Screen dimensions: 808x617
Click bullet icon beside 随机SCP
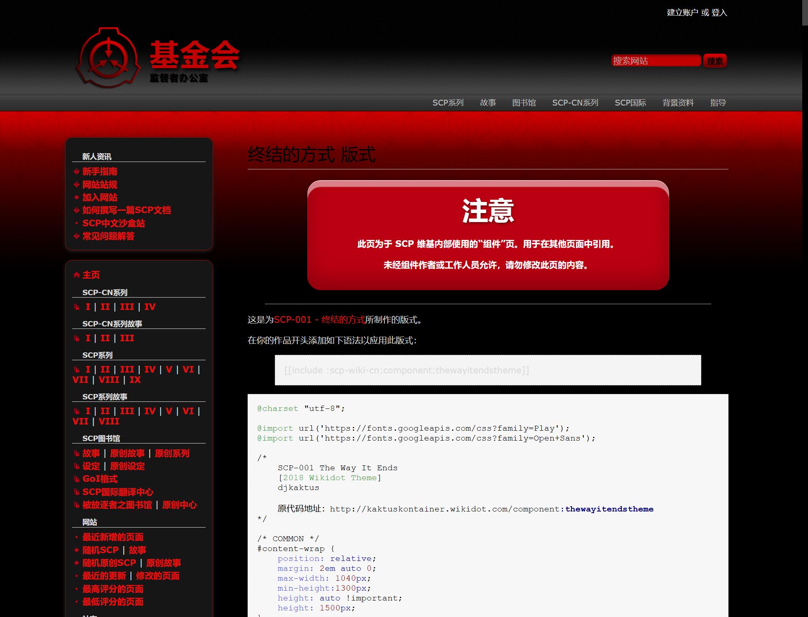pos(77,550)
